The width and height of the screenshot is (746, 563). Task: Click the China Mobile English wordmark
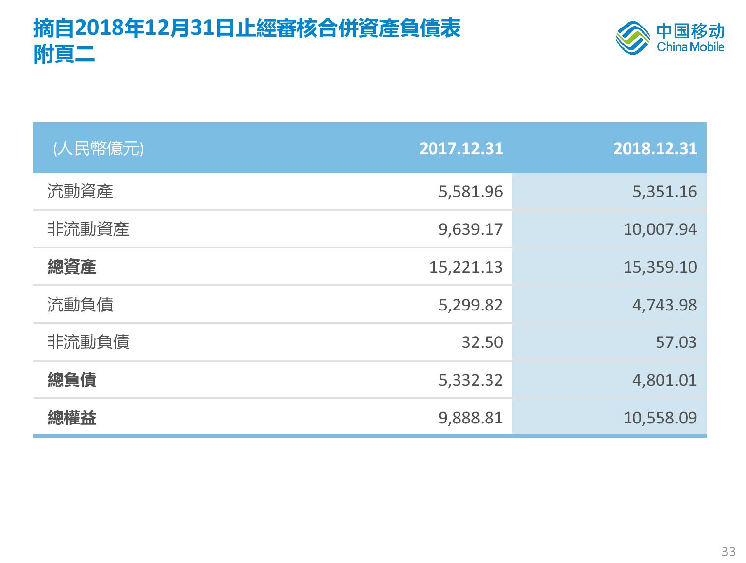[690, 47]
